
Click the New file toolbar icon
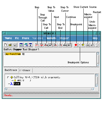pos(5,45)
